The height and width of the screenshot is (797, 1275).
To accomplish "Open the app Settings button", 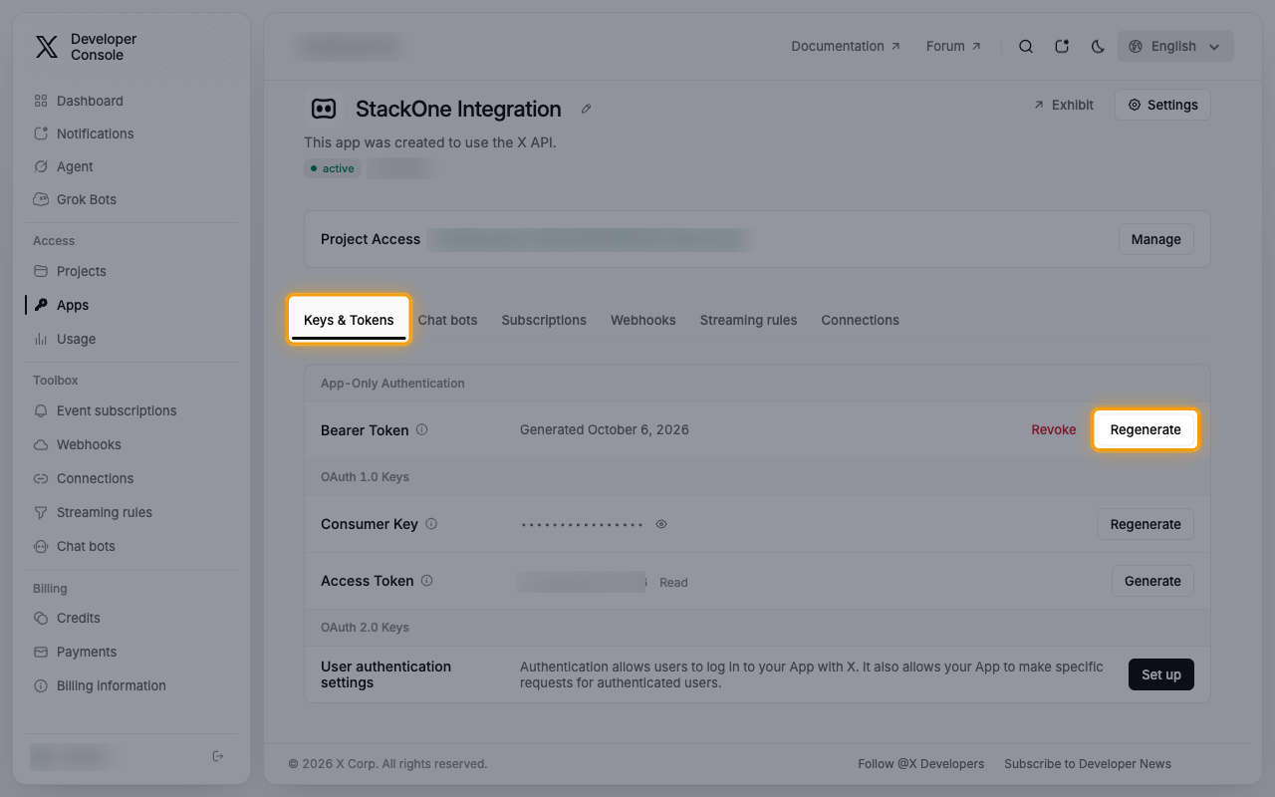I will [1162, 105].
